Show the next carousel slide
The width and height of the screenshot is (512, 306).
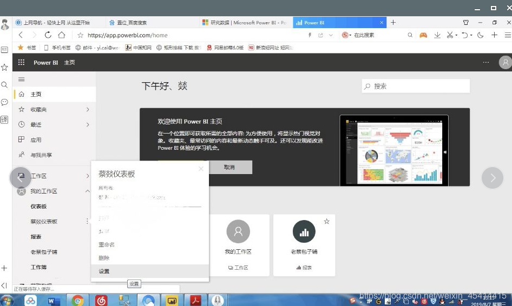(x=493, y=178)
